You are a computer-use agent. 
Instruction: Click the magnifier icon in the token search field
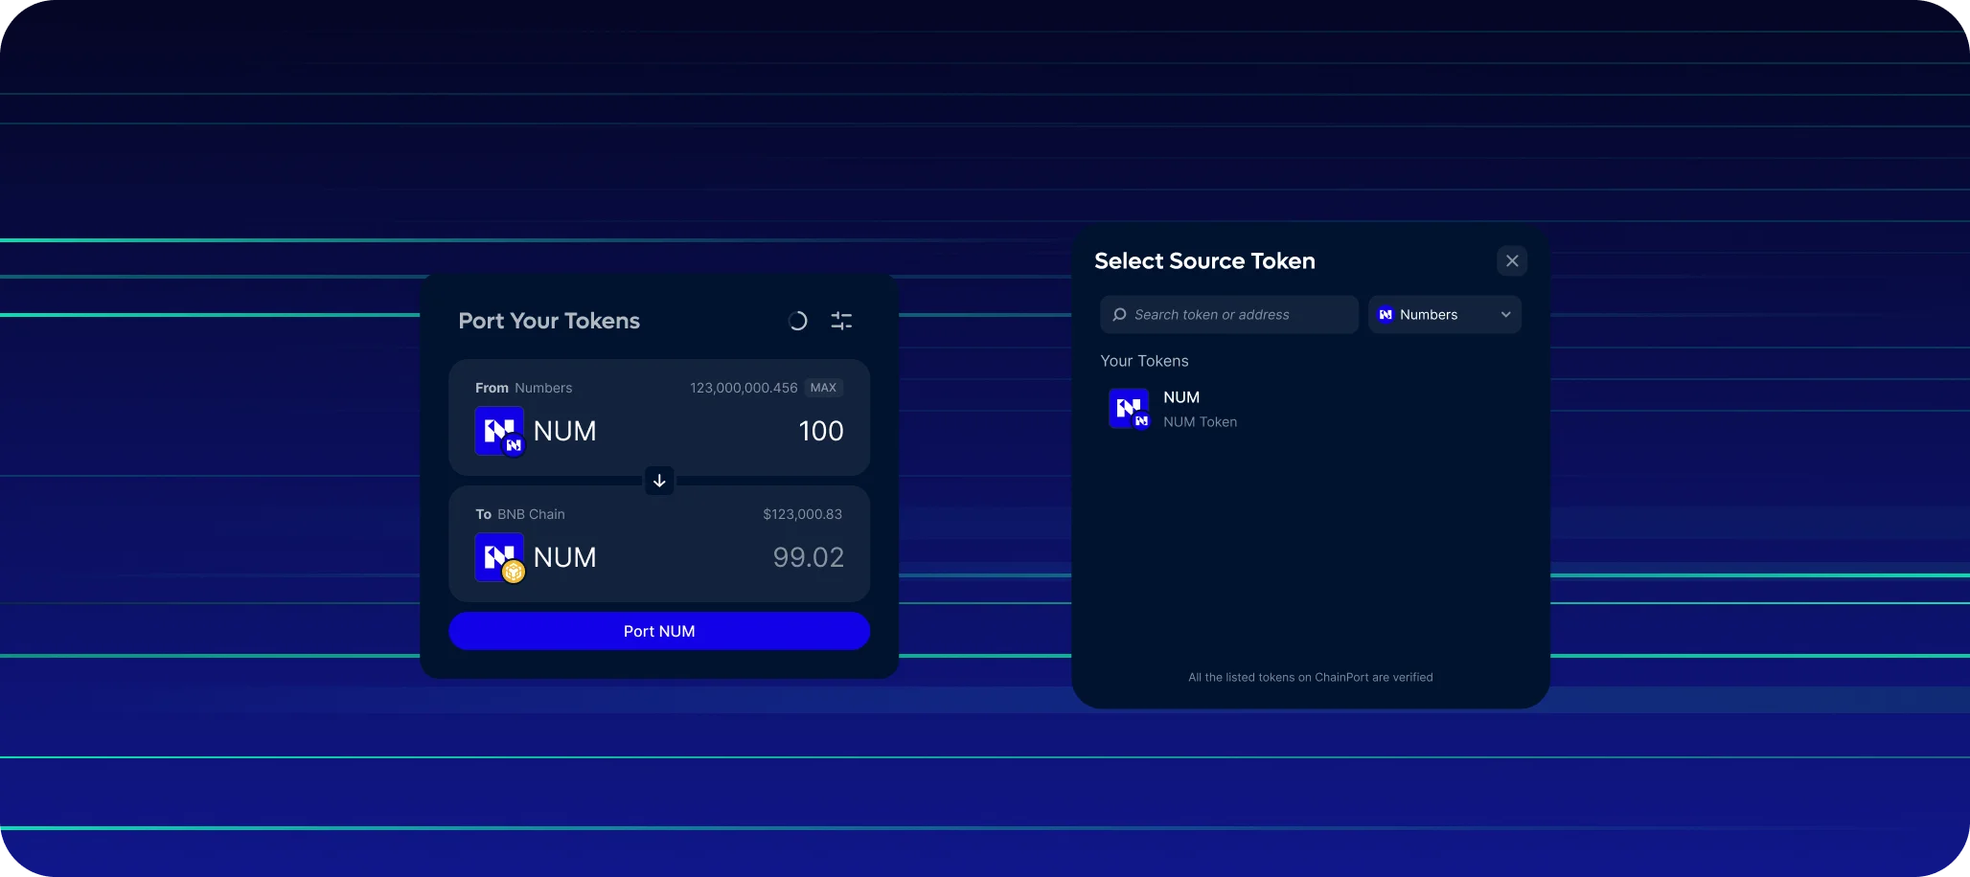click(x=1119, y=314)
